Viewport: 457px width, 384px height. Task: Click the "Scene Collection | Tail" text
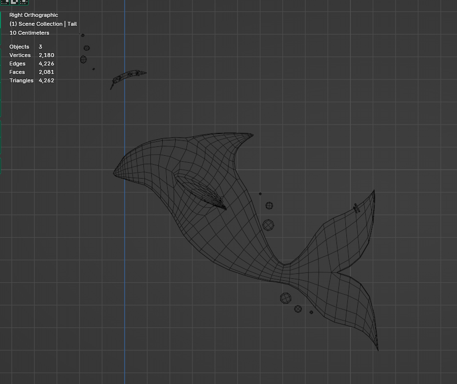[x=43, y=24]
